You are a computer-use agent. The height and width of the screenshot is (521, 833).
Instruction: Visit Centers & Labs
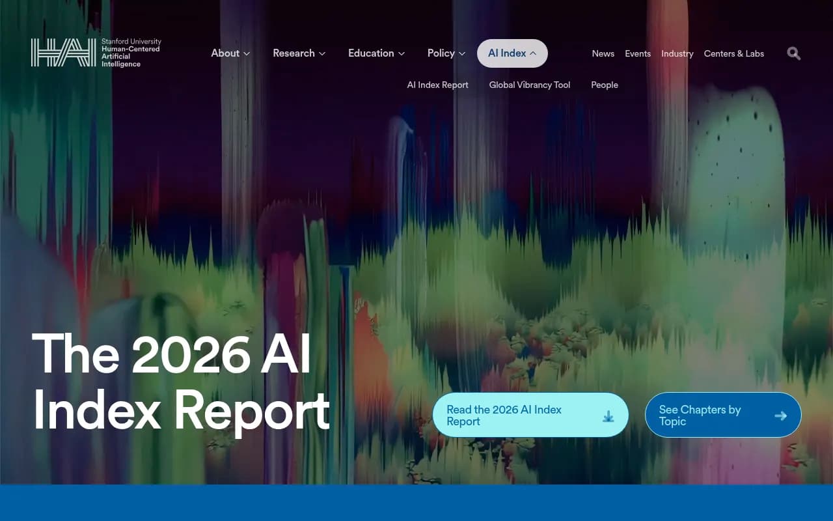(734, 53)
